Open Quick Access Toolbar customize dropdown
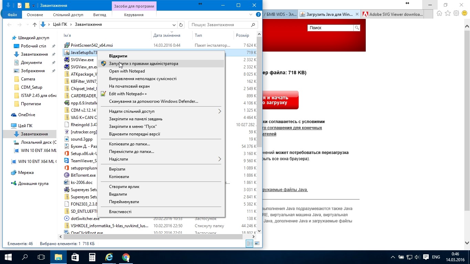 coord(34,6)
